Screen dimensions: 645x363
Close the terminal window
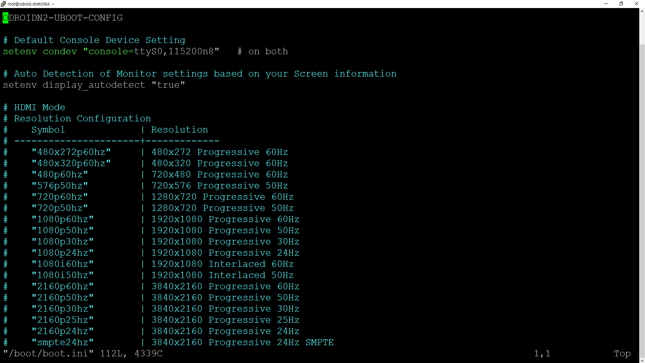636,4
